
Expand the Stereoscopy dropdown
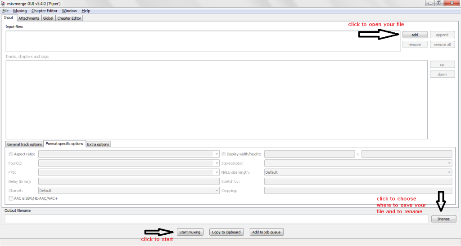coord(449,163)
